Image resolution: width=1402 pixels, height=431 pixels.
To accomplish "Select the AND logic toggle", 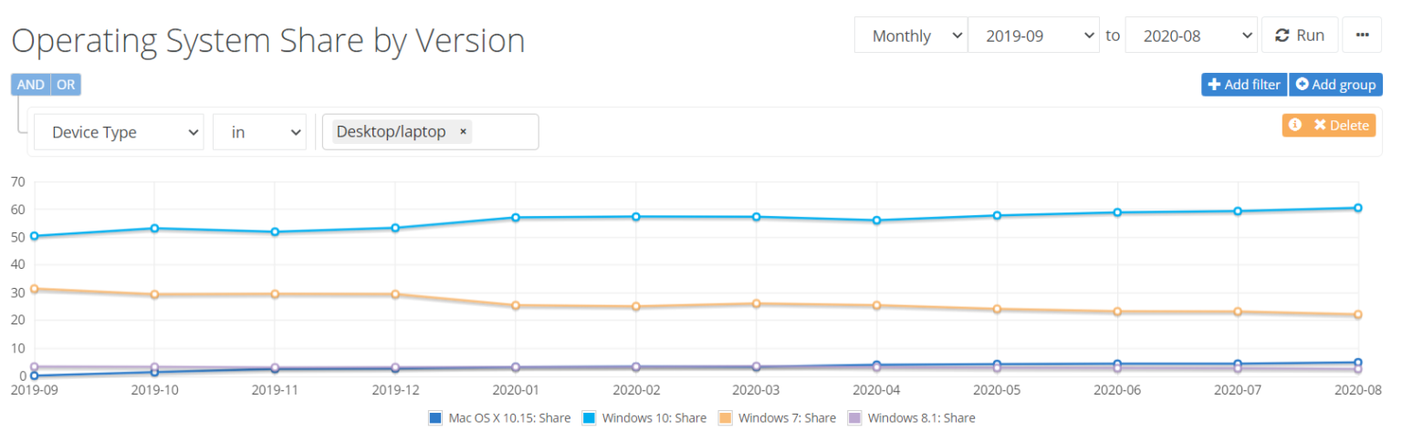I will pyautogui.click(x=31, y=85).
